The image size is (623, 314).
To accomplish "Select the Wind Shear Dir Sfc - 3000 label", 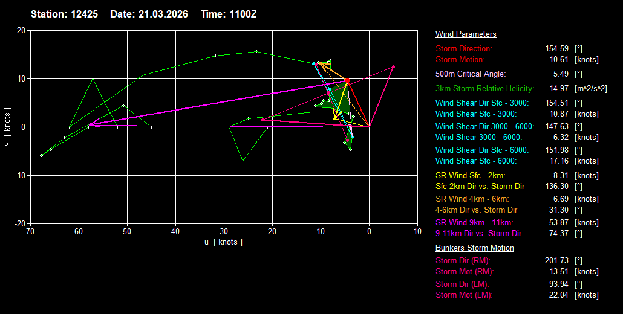I will tap(482, 103).
